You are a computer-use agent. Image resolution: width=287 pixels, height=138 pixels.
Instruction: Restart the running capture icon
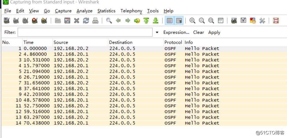coord(44,21)
